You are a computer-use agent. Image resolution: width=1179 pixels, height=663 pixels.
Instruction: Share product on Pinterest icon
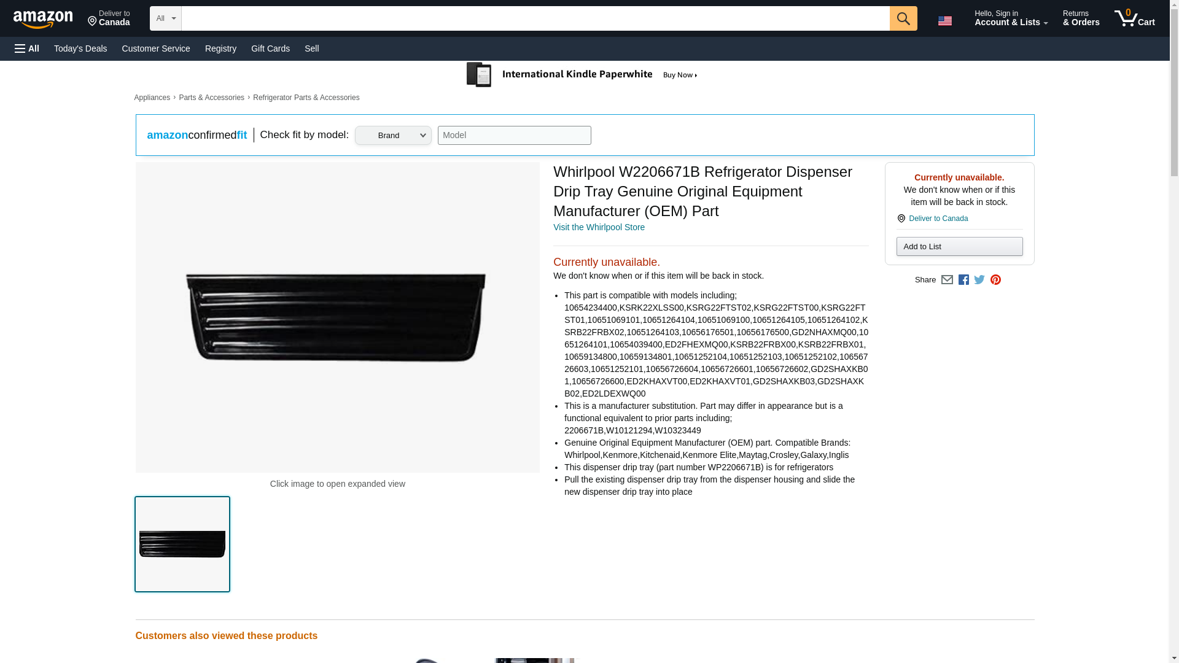[x=995, y=280]
